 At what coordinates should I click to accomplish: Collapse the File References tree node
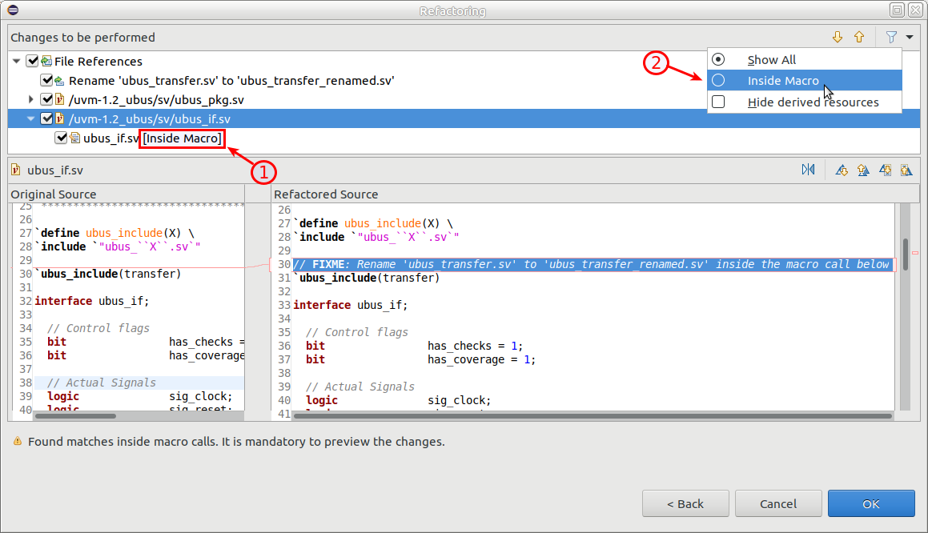[x=16, y=61]
